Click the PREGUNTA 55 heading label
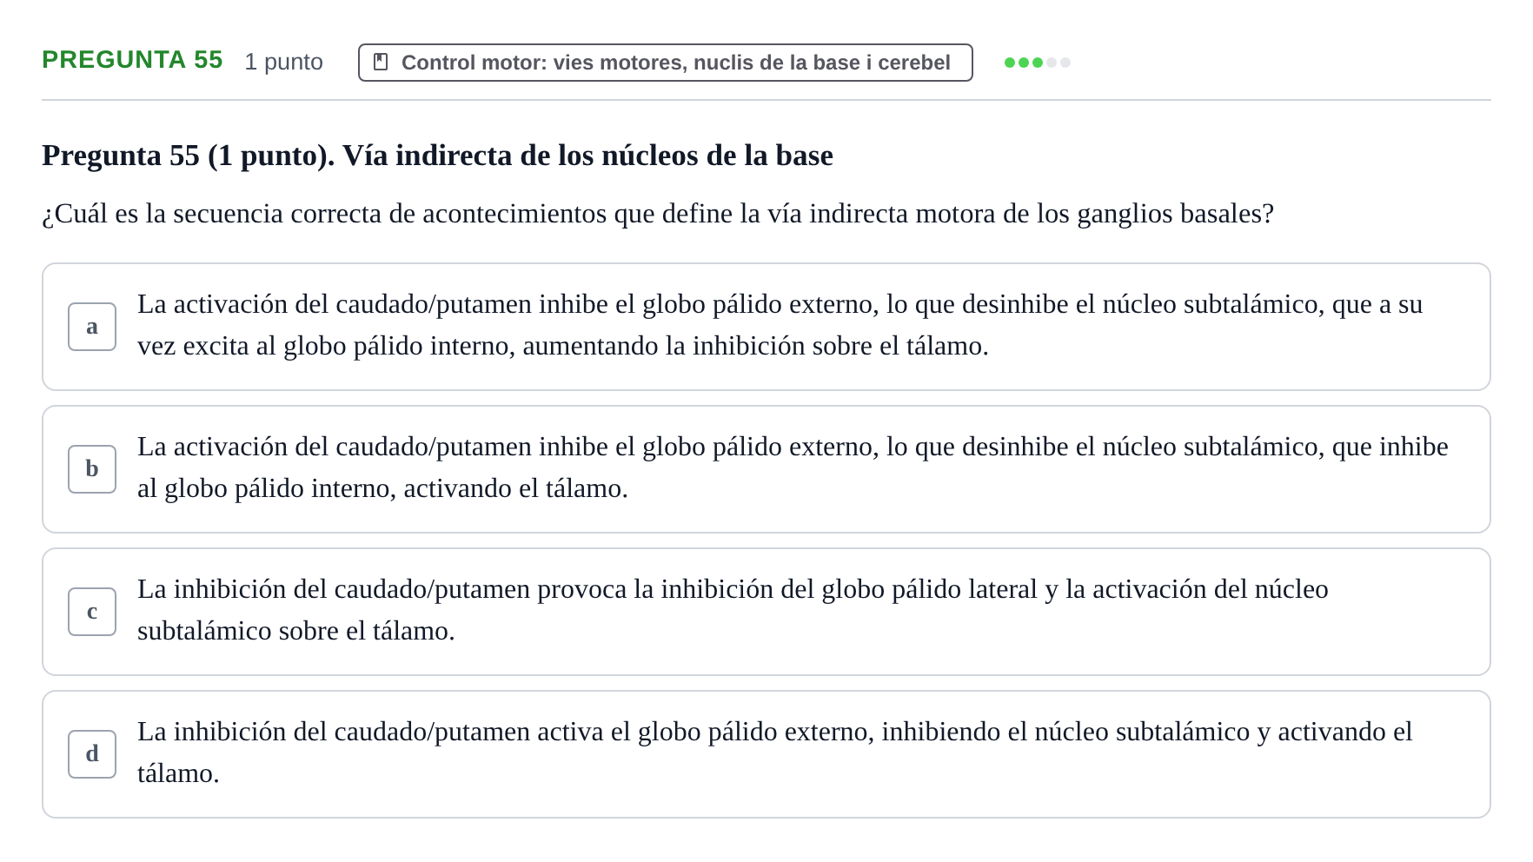Viewport: 1533px width, 862px height. pyautogui.click(x=132, y=60)
